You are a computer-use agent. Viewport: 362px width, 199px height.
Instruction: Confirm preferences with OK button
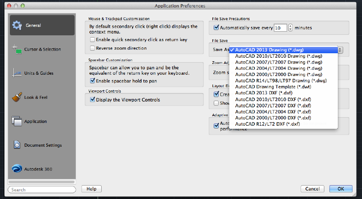coord(341,189)
